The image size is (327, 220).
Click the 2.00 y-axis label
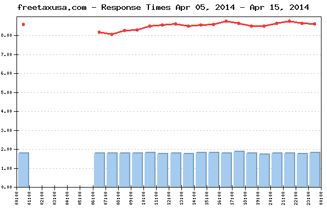[6, 150]
